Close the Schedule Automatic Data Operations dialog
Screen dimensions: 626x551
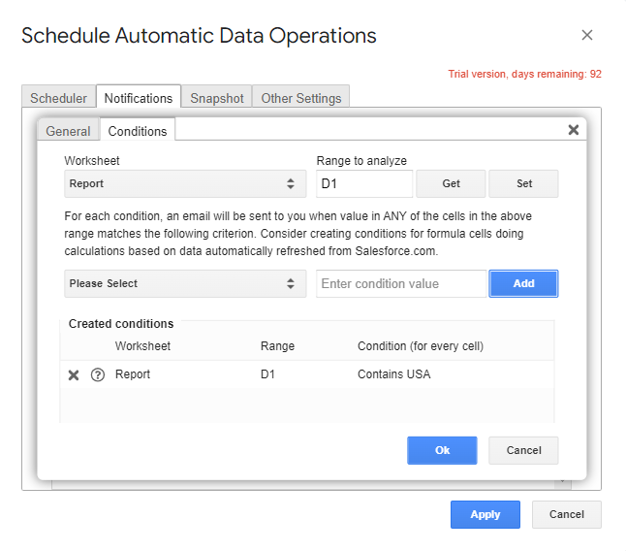[x=586, y=36]
